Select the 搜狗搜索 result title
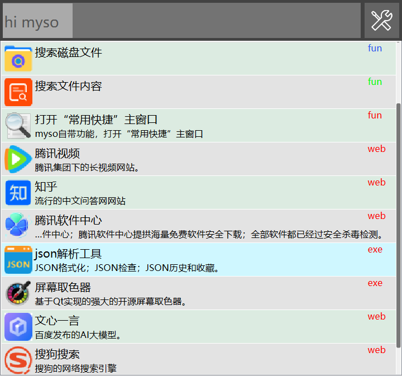This screenshot has width=402, height=376. pyautogui.click(x=57, y=354)
